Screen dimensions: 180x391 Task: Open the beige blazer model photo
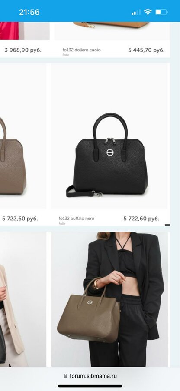click(x=23, y=299)
